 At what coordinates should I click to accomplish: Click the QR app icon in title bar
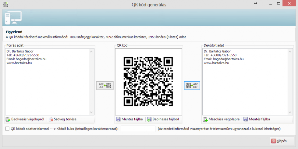[x=5, y=4]
